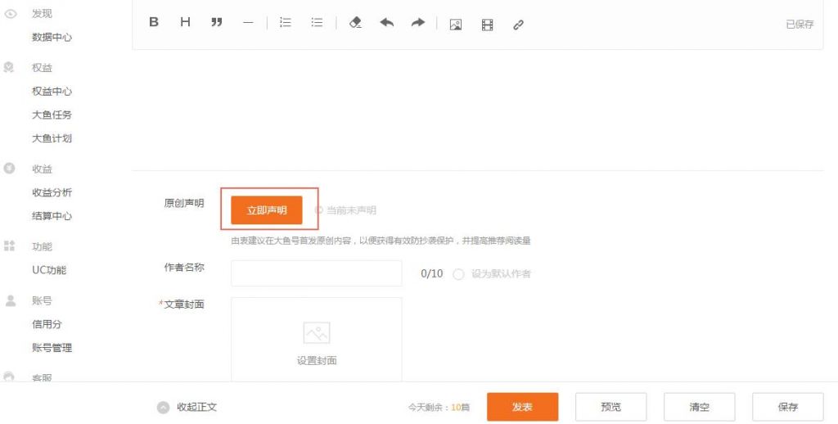Insert video using film icon
The height and width of the screenshot is (424, 838).
[487, 25]
